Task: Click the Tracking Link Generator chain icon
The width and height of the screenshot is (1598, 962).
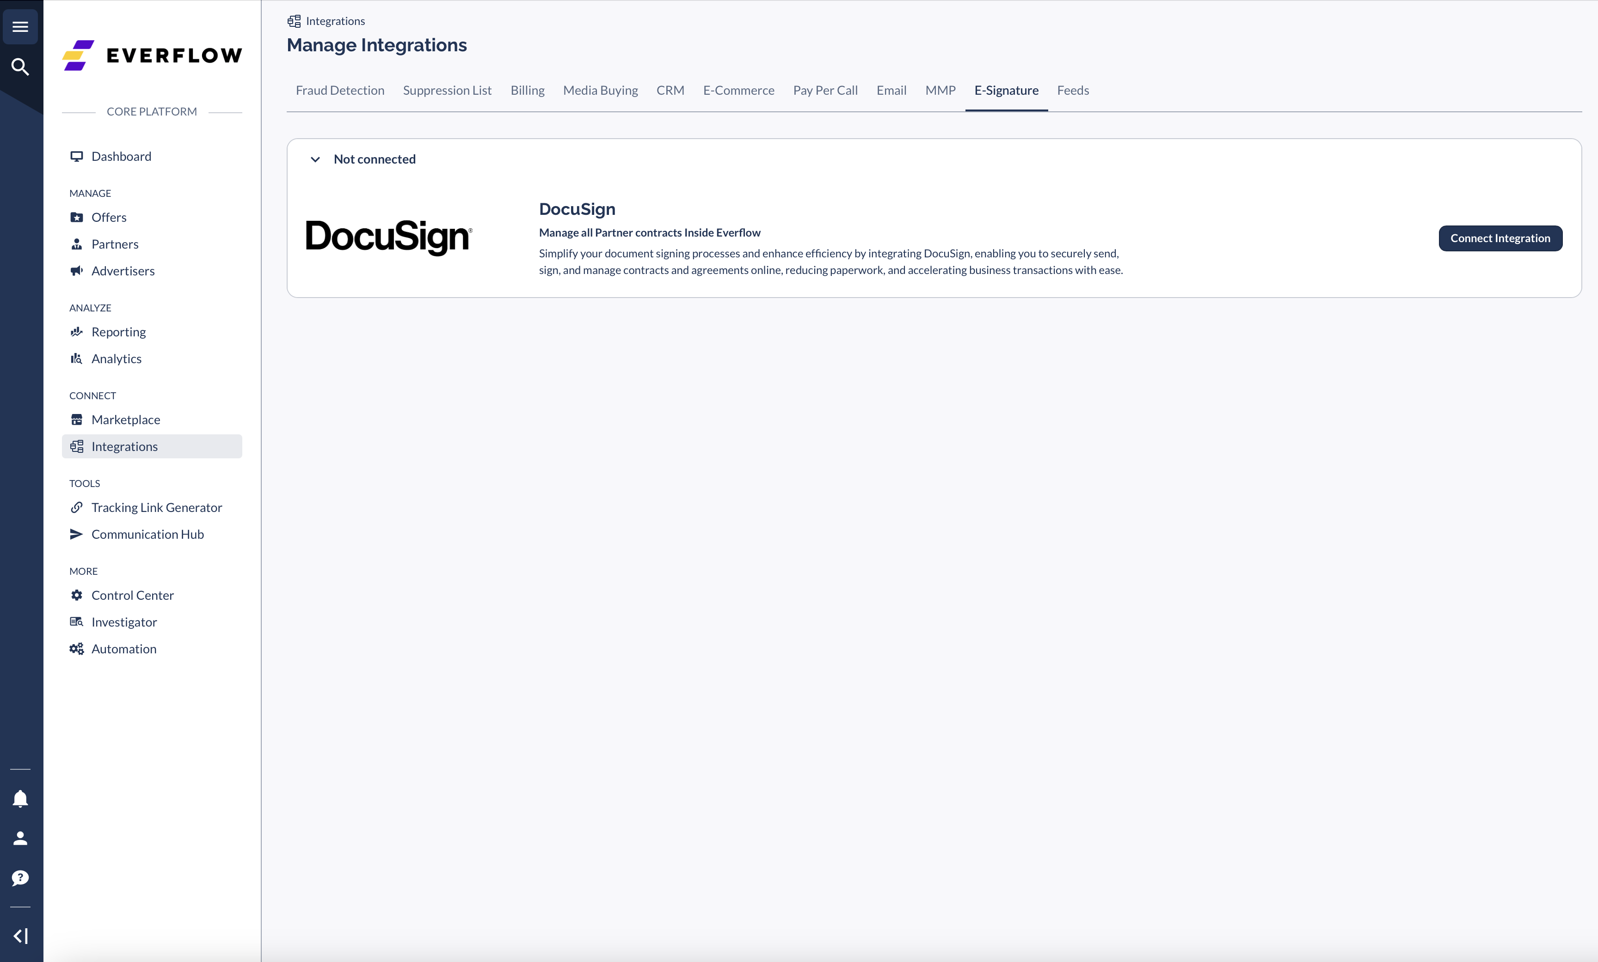Action: pos(77,507)
